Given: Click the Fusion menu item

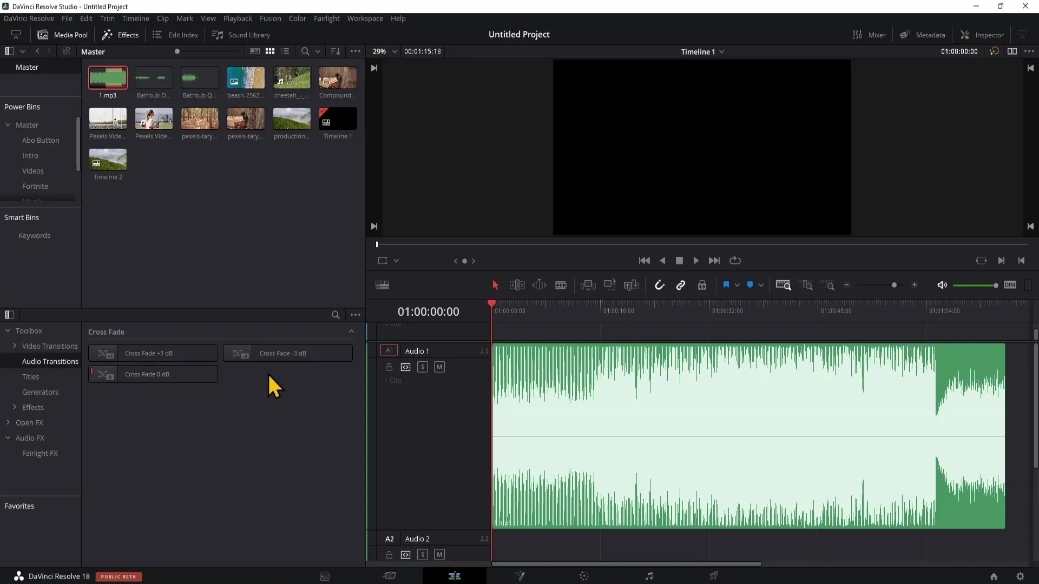Looking at the screenshot, I should [269, 18].
